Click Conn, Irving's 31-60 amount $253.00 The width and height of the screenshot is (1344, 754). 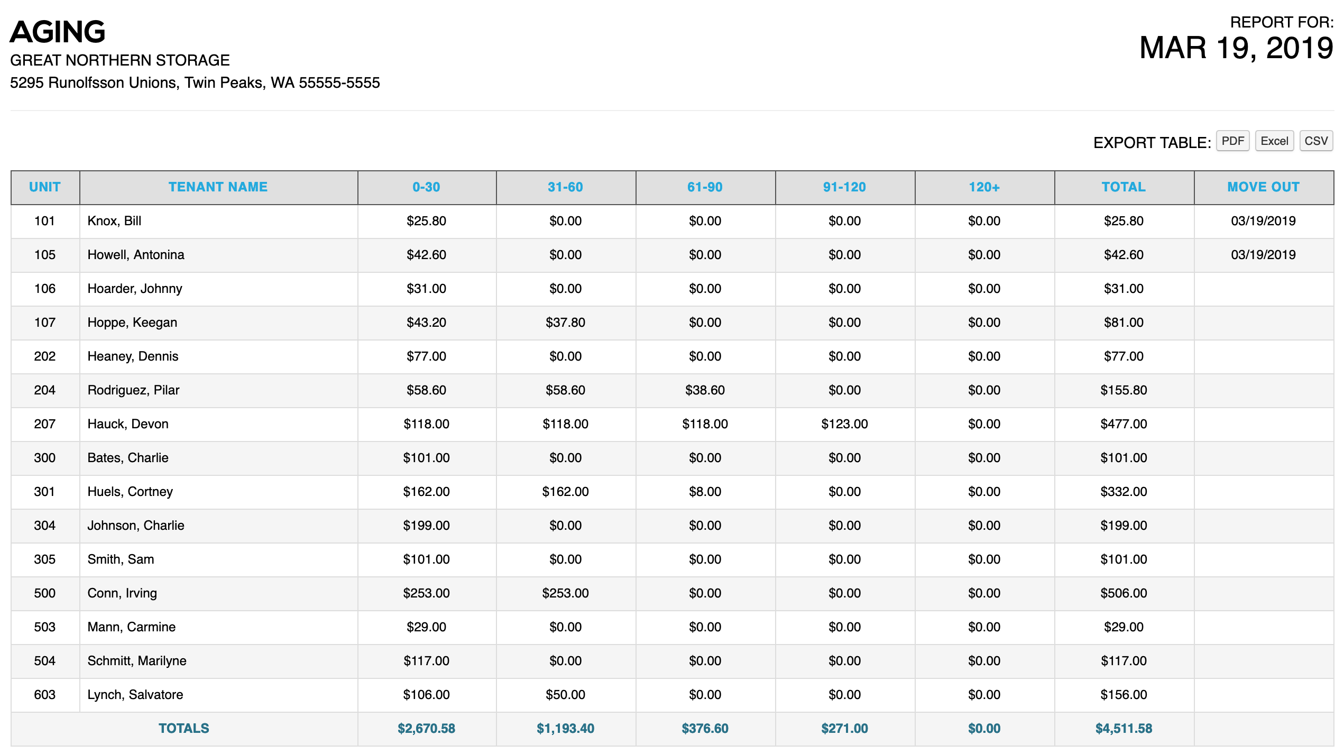[565, 593]
